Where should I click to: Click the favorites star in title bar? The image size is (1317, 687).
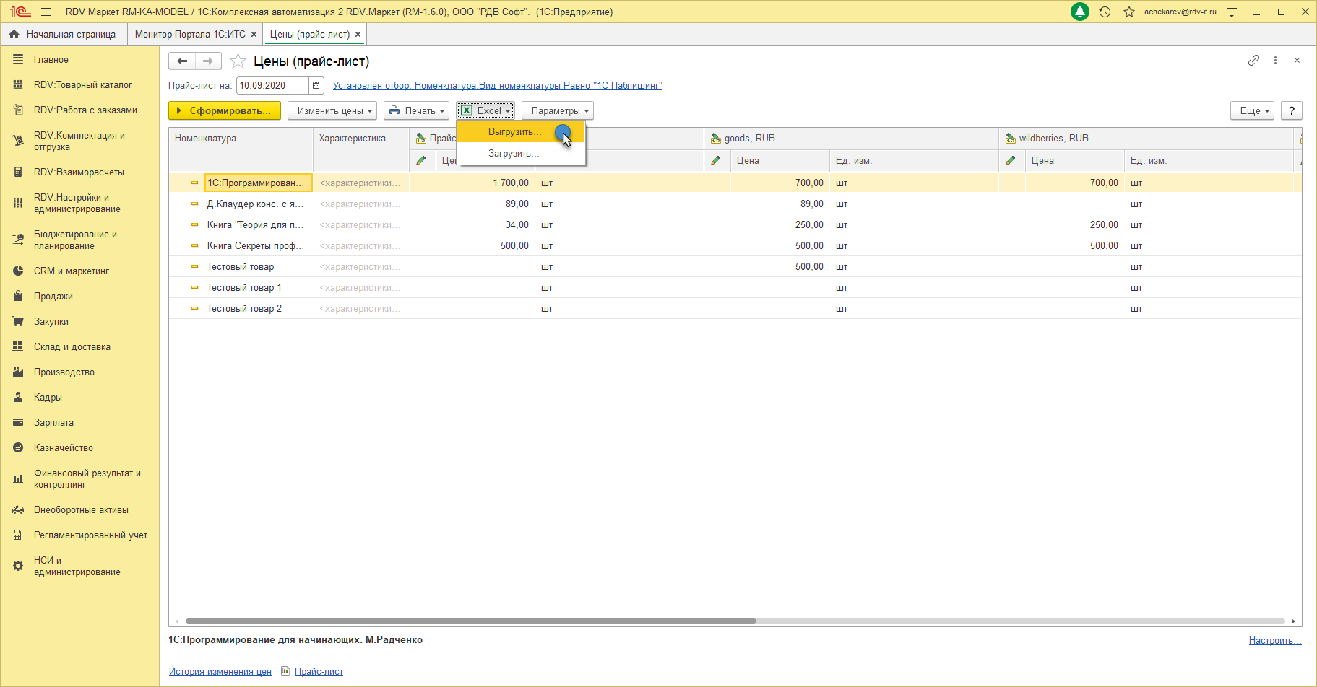coord(1129,12)
